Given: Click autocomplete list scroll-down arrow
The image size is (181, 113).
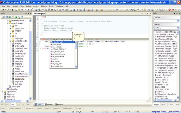Looking at the screenshot, I should tap(76, 67).
